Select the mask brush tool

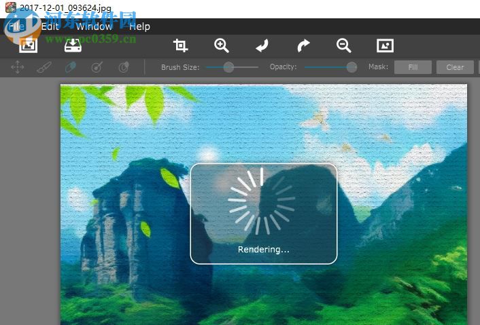coord(44,67)
